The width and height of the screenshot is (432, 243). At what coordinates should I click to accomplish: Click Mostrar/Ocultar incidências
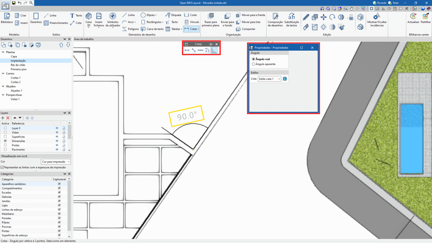(377, 21)
